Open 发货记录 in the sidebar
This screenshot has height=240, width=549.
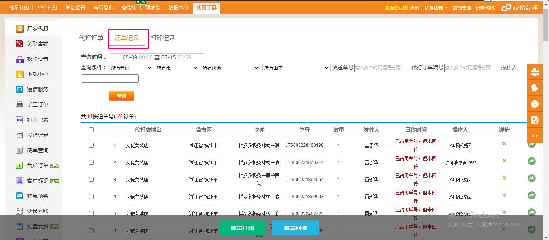coord(33,135)
